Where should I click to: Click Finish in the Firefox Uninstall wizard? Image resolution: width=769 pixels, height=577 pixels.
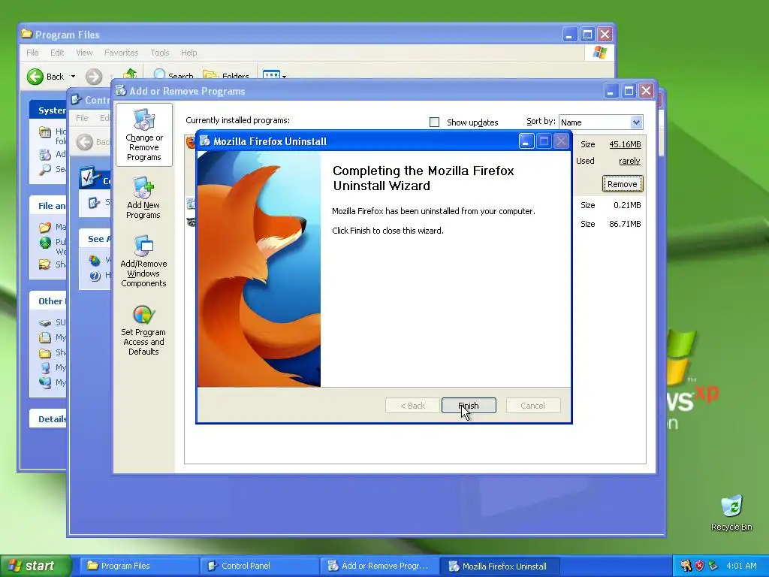point(469,405)
